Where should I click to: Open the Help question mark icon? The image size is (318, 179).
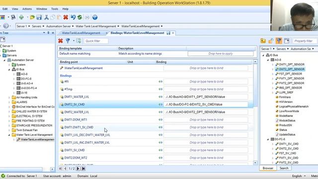95,17
